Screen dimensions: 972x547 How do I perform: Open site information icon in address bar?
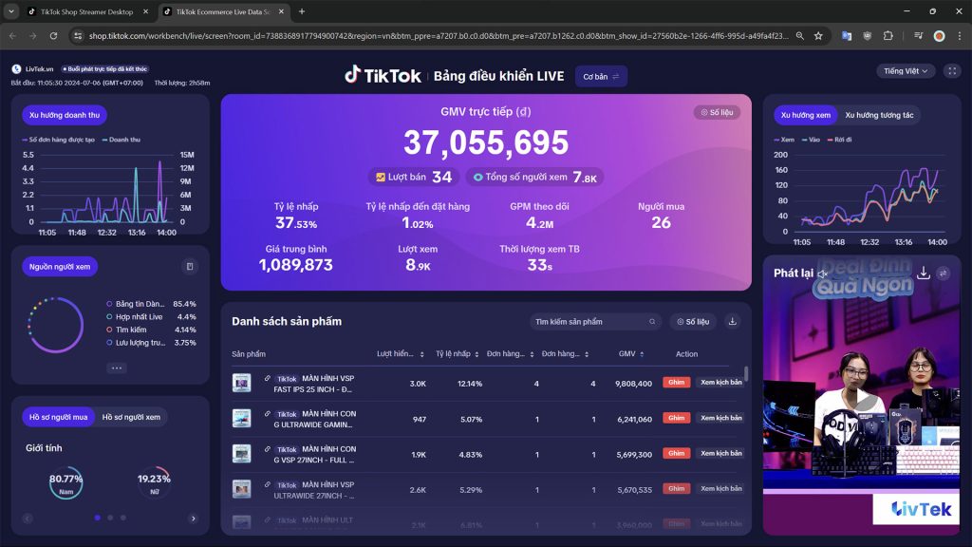tap(78, 36)
